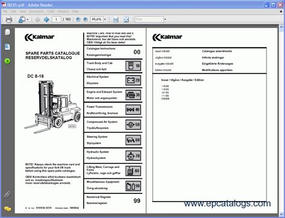Click Lifting Mast icon 80

[133, 171]
